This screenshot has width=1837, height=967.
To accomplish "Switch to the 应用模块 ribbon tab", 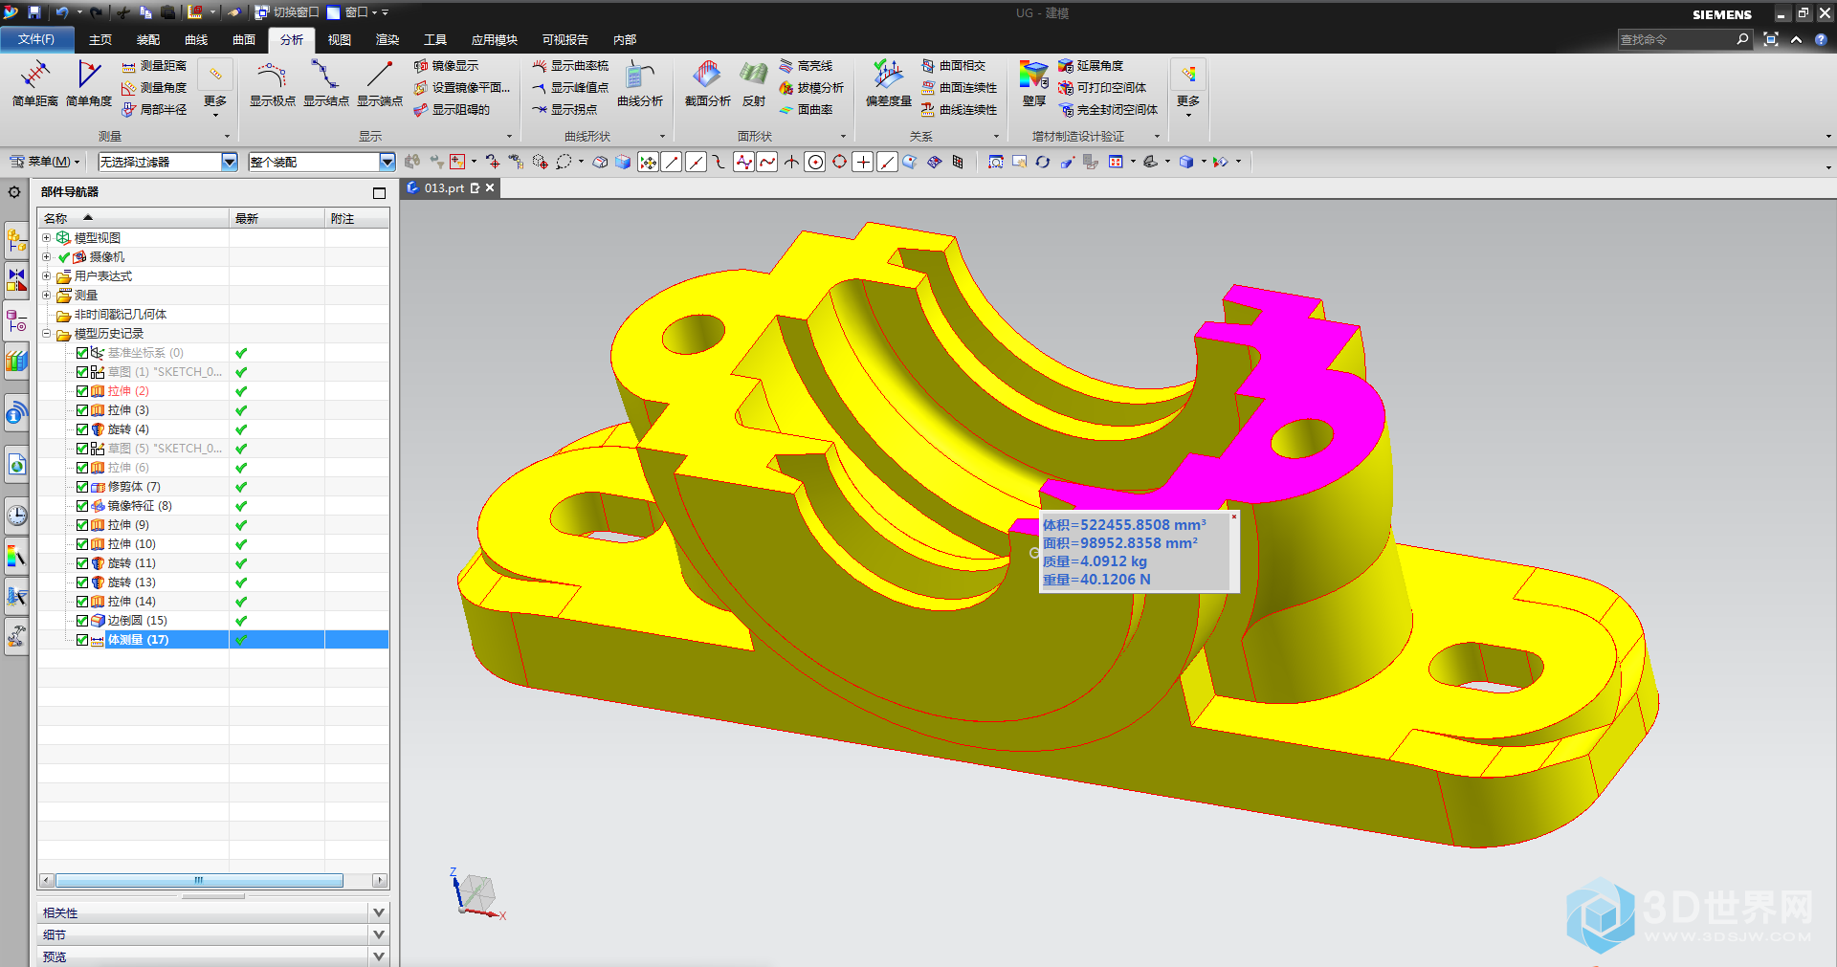I will 494,39.
